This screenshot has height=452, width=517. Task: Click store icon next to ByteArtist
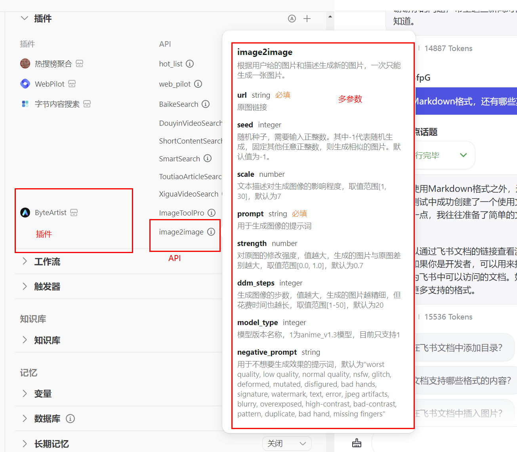click(x=74, y=212)
